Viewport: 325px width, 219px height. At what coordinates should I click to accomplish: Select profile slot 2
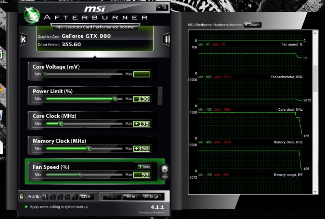53,197
